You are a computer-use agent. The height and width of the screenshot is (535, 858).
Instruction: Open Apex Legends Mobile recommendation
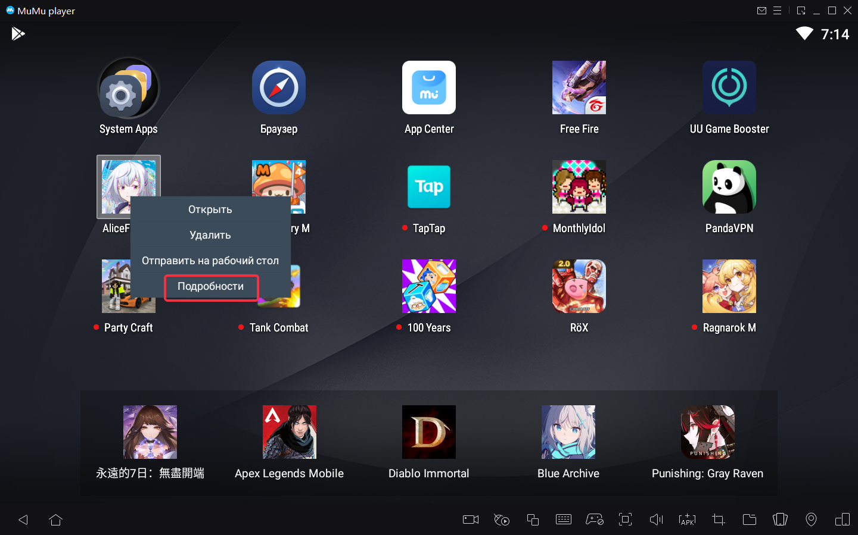tap(290, 432)
